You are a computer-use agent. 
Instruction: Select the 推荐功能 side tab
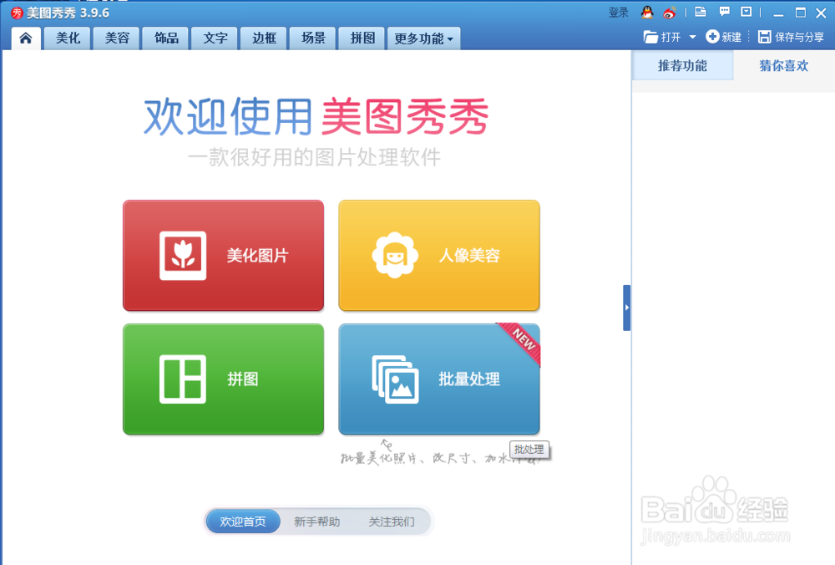coord(683,65)
